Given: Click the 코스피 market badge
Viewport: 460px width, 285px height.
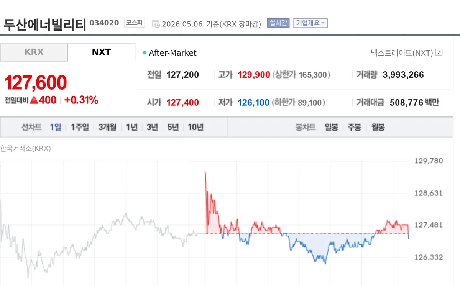Looking at the screenshot, I should point(134,23).
